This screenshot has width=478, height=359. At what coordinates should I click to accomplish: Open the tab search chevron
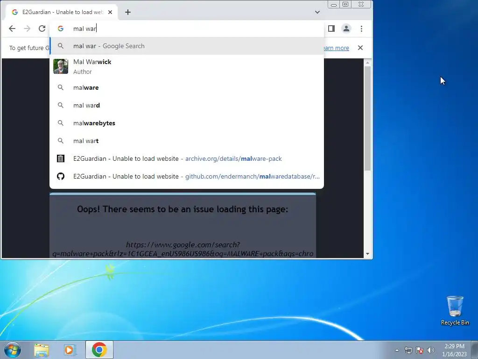pos(317,12)
